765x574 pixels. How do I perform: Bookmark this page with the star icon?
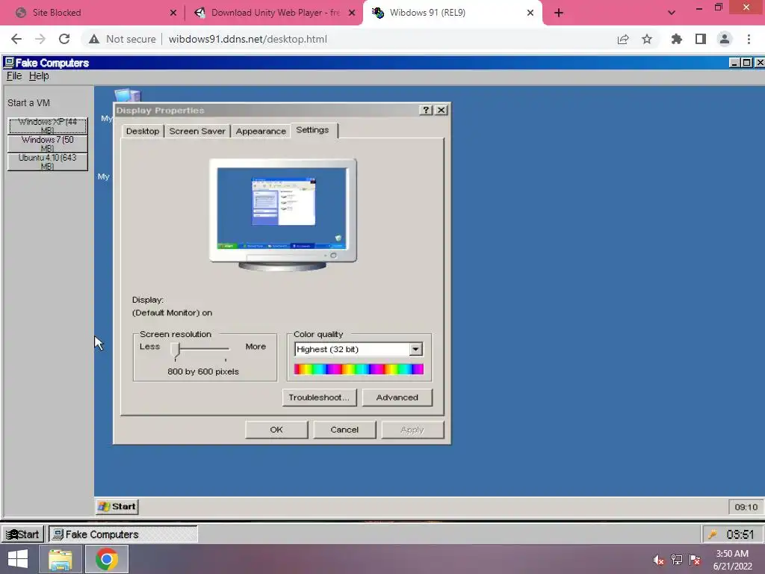click(647, 39)
